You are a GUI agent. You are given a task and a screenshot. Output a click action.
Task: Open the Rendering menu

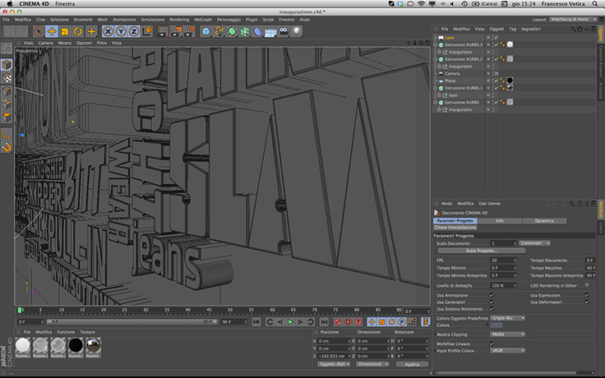click(179, 20)
